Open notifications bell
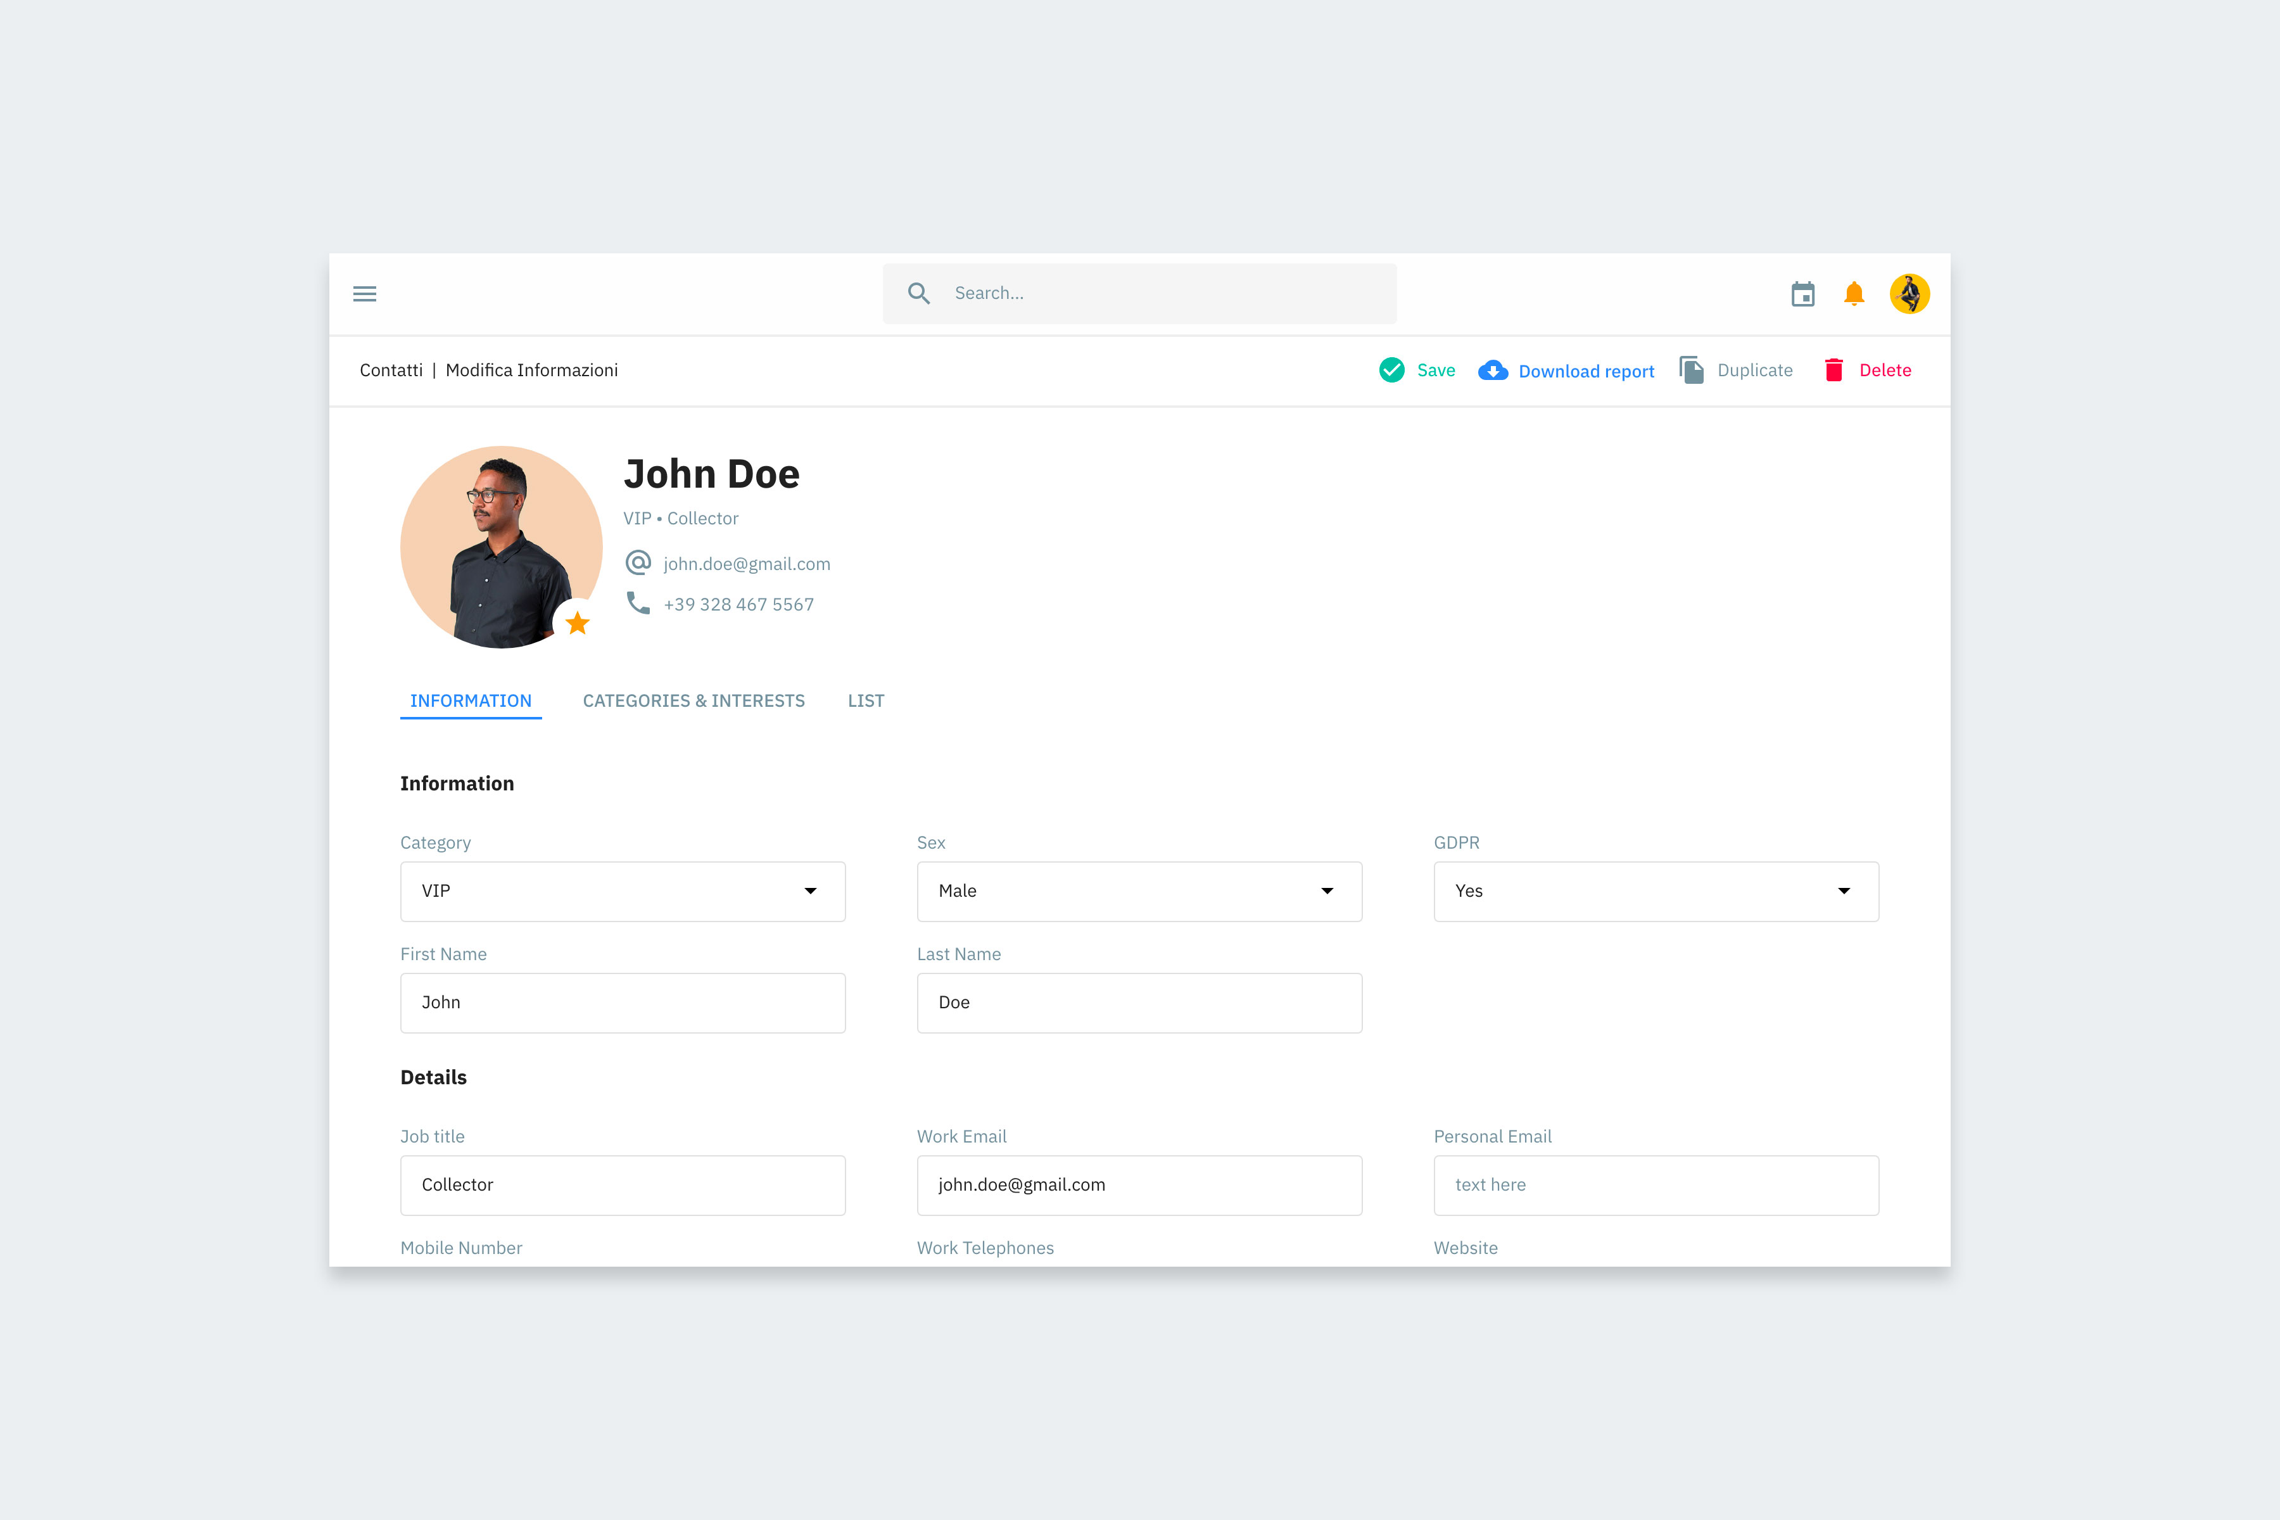The height and width of the screenshot is (1520, 2280). click(x=1854, y=294)
